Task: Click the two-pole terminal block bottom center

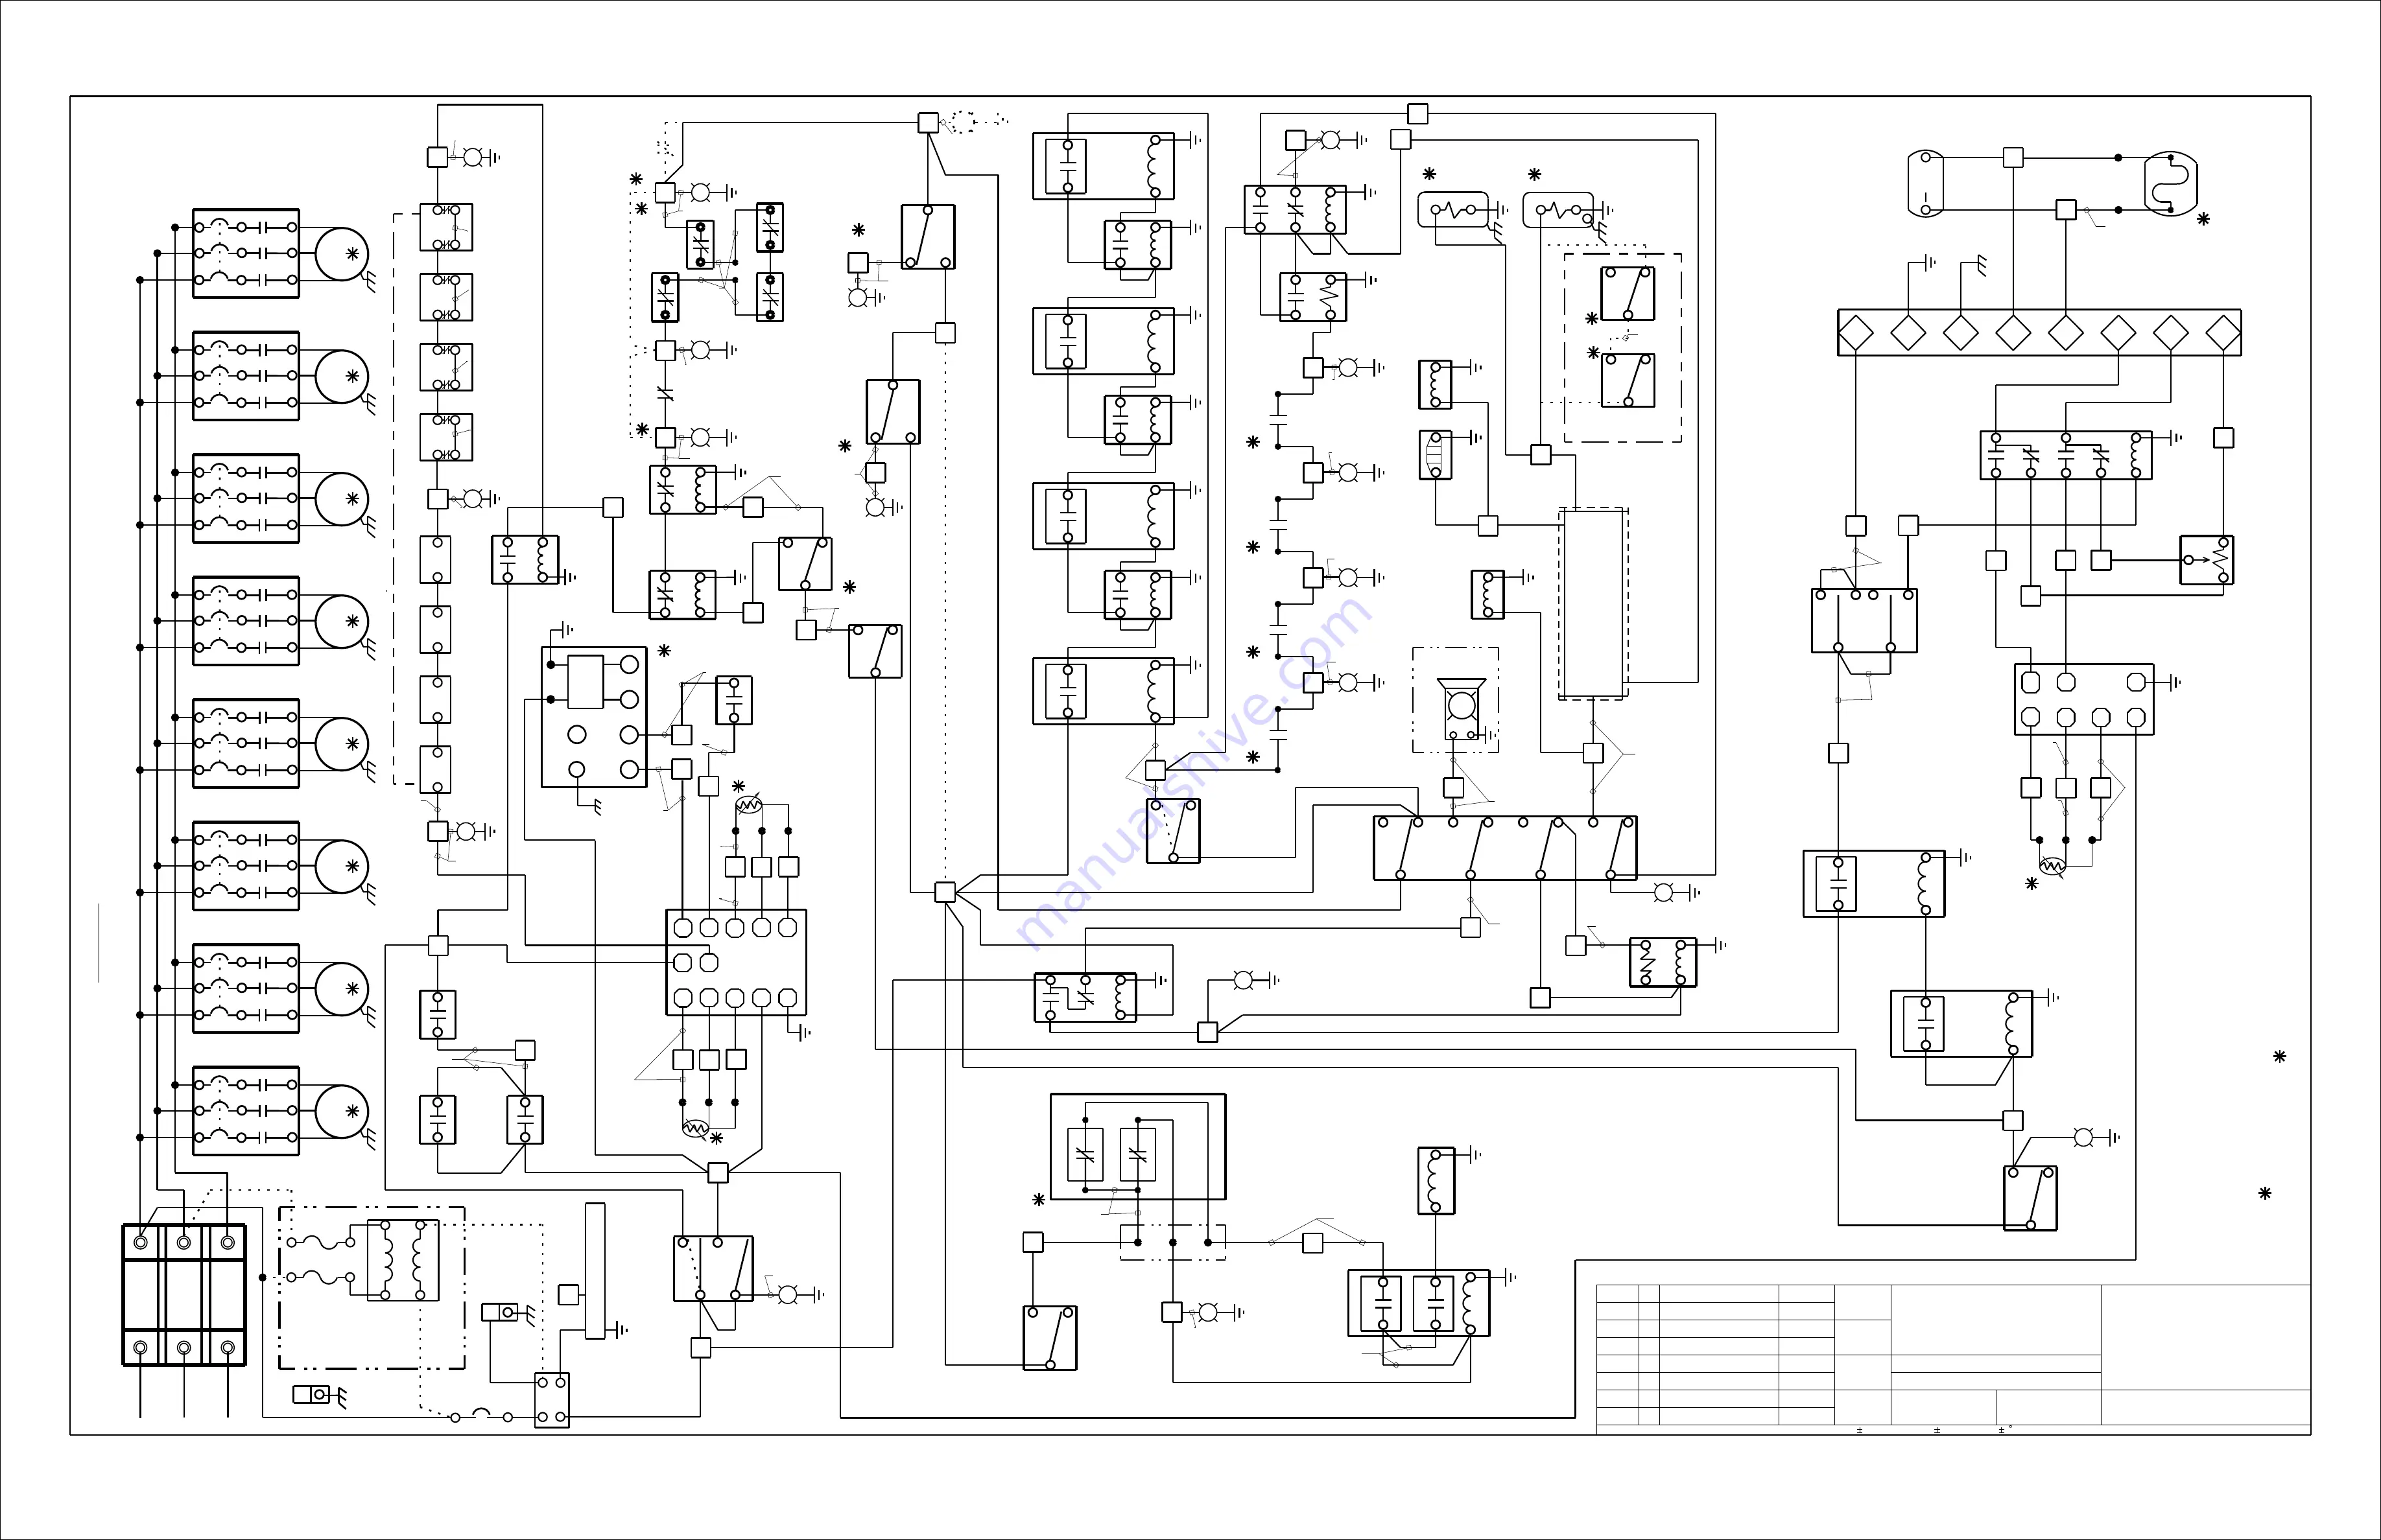Action: (x=551, y=1400)
